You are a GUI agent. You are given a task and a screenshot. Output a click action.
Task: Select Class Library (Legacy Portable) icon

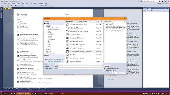[x=67, y=58]
